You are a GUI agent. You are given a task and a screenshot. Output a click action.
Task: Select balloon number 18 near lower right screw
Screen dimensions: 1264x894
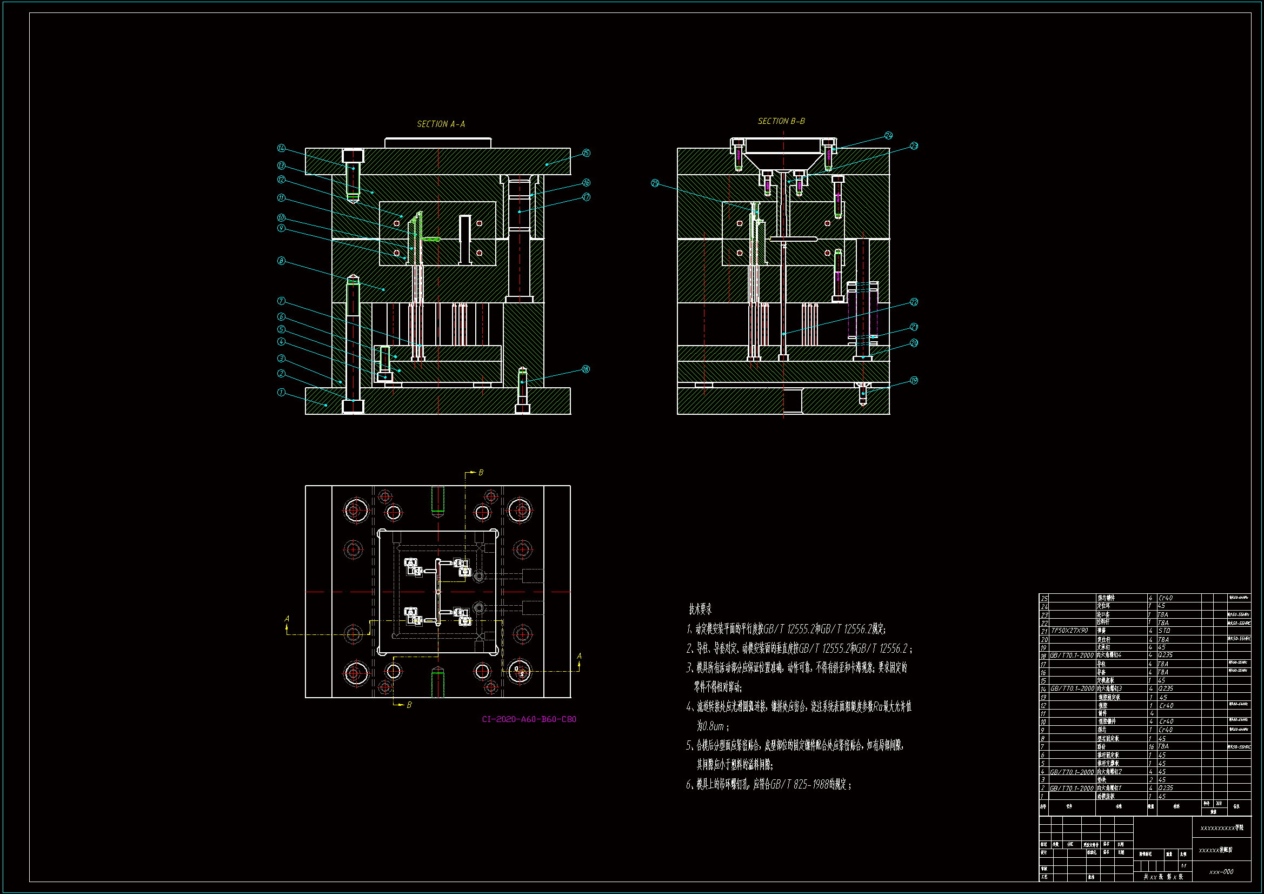tap(586, 369)
